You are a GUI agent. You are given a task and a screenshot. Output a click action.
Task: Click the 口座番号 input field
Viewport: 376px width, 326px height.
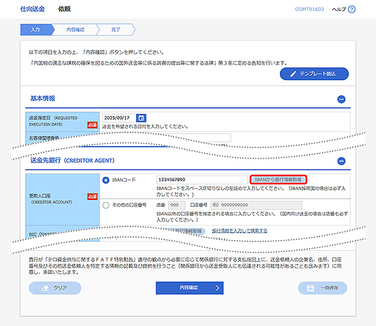256,206
